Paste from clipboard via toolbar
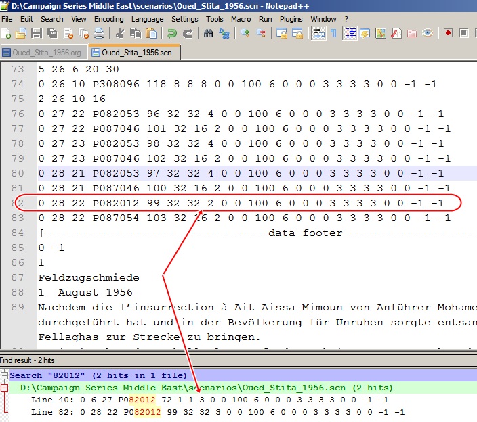The width and height of the screenshot is (477, 422). click(151, 33)
